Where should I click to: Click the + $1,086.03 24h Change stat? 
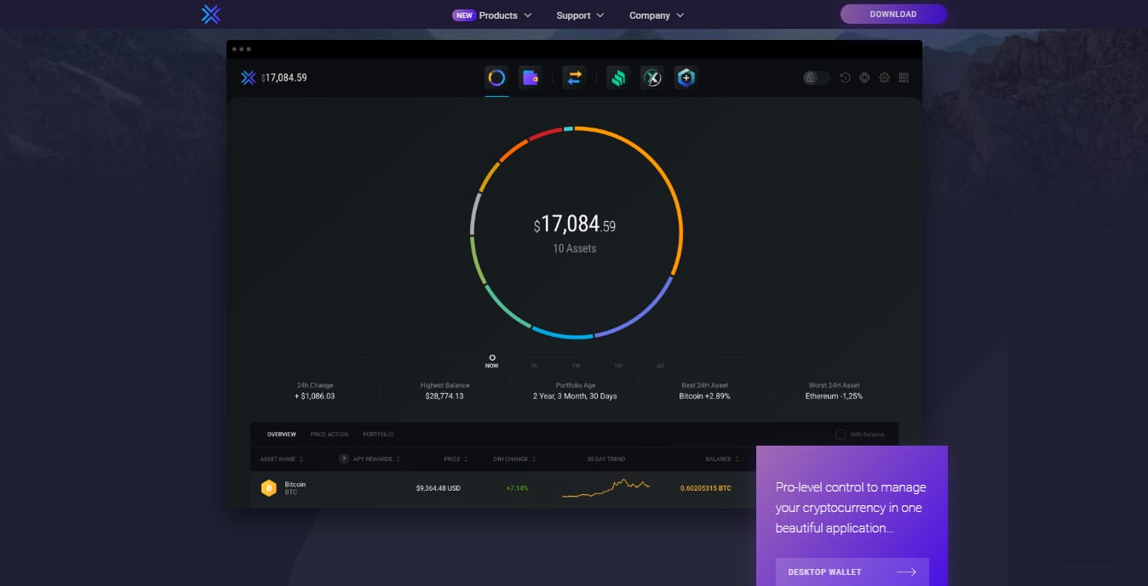pyautogui.click(x=315, y=396)
